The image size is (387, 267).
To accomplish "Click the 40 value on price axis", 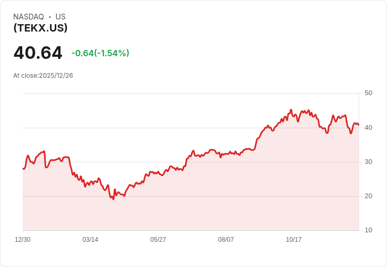I will pos(368,127).
